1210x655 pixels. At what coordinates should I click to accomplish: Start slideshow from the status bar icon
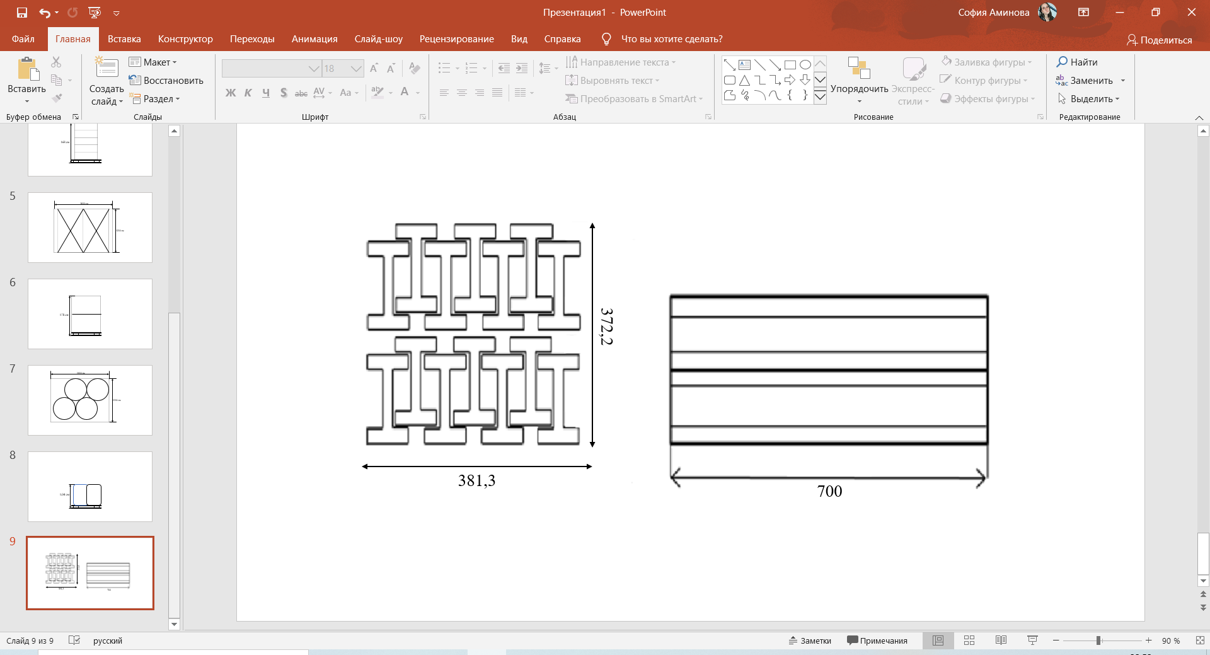click(x=1032, y=641)
